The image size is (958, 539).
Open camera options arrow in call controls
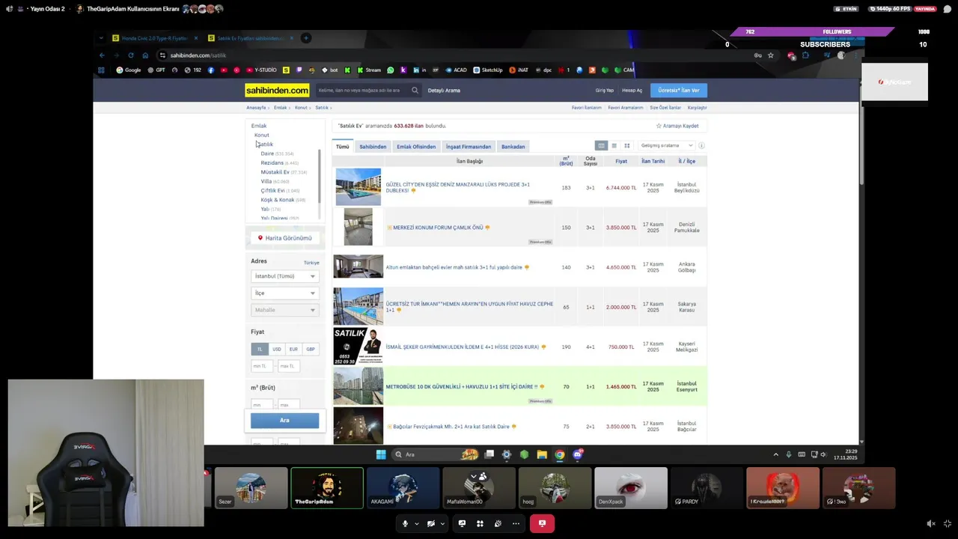point(442,523)
